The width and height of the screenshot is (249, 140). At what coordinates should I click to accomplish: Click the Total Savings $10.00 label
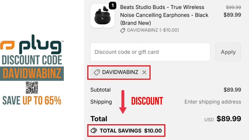click(130, 131)
